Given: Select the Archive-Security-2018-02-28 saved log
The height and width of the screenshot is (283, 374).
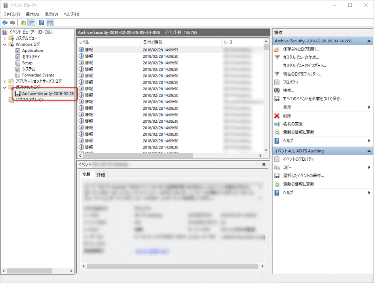Looking at the screenshot, I should (x=45, y=94).
